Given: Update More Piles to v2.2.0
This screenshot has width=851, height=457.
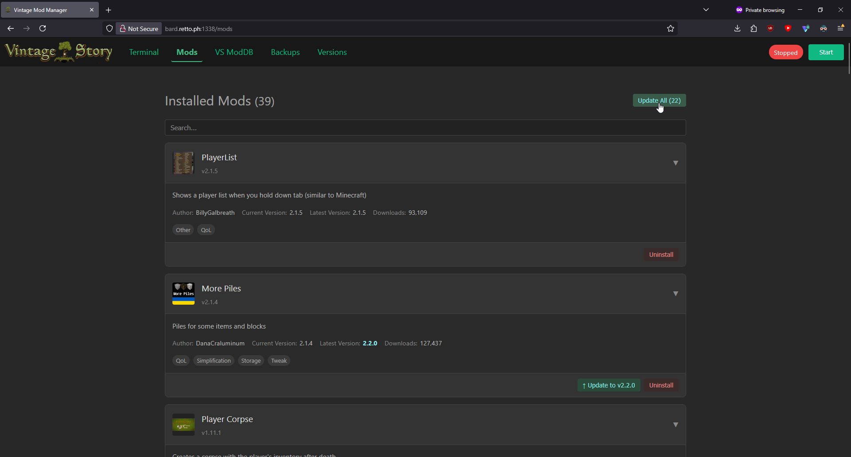Looking at the screenshot, I should pos(609,385).
